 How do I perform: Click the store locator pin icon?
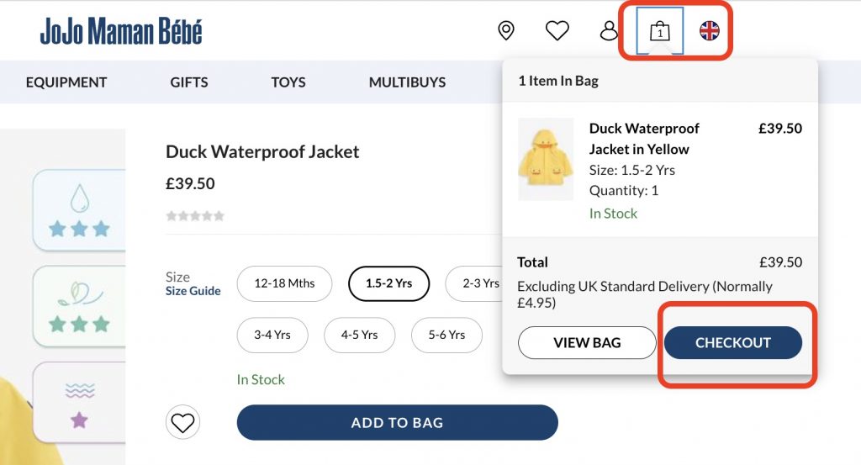(x=506, y=31)
